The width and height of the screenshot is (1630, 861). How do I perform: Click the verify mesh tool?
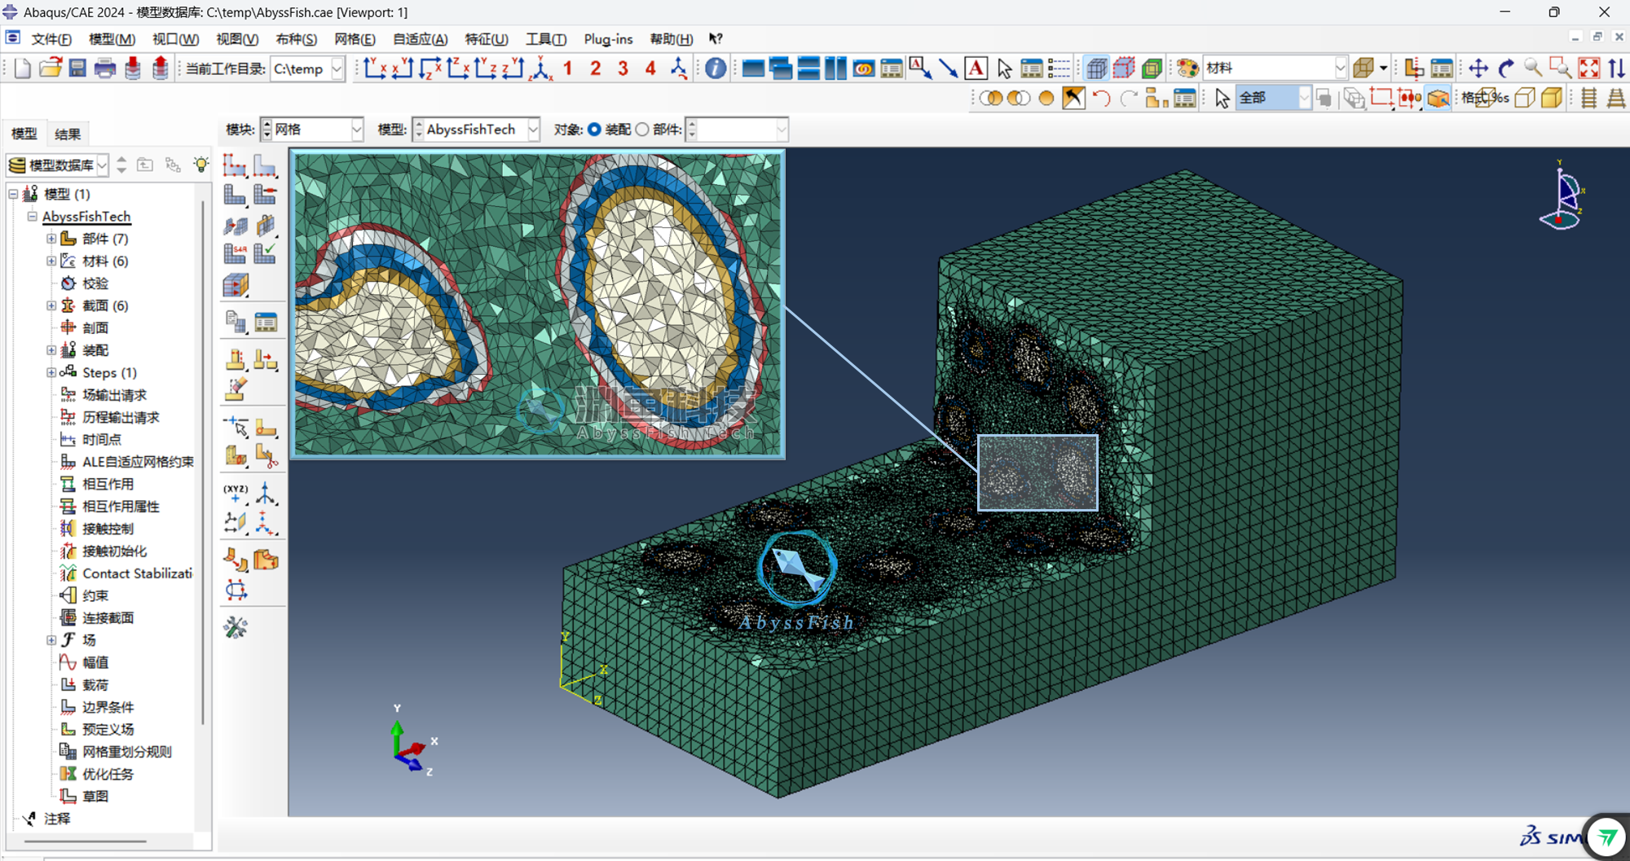click(x=265, y=254)
